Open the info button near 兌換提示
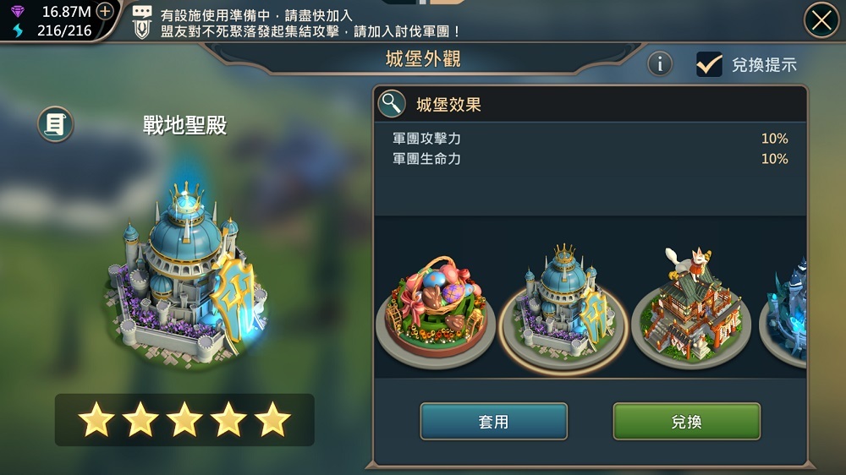This screenshot has width=846, height=475. point(659,64)
